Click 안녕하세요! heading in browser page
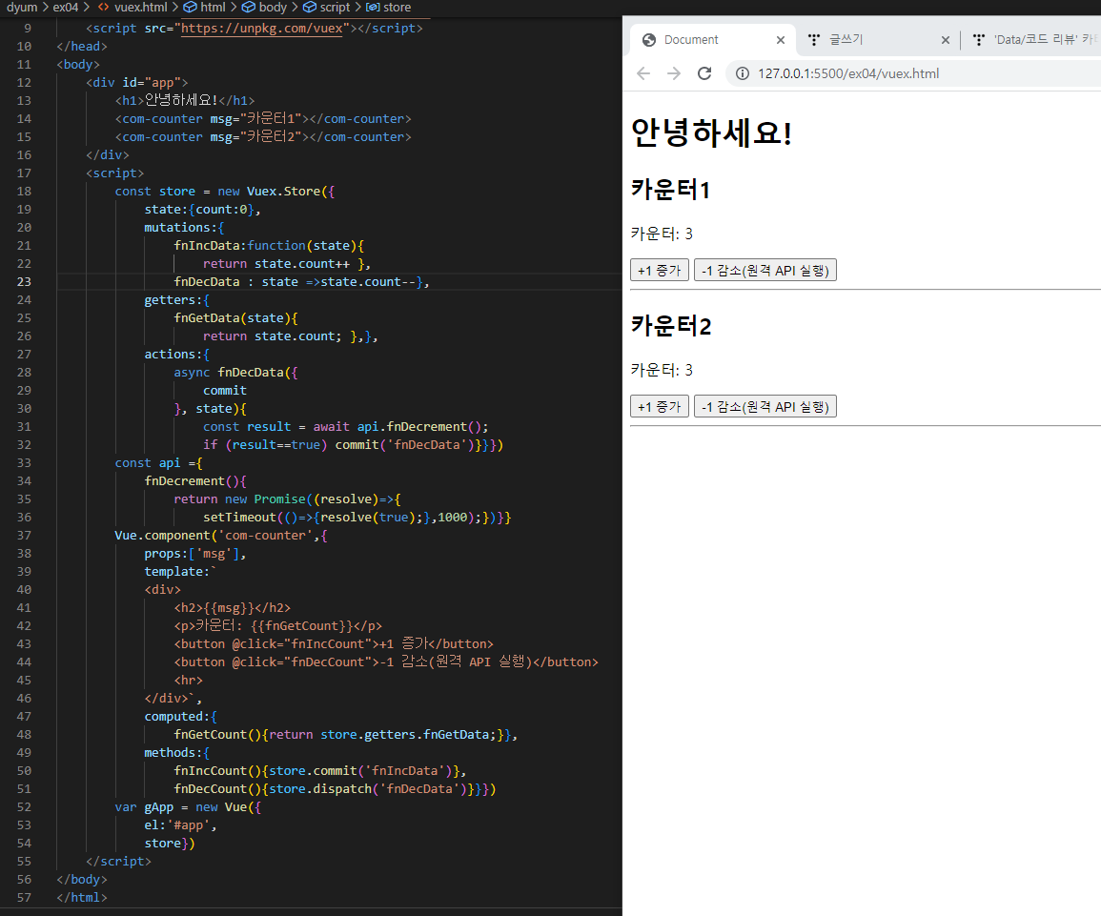Screen dimensions: 1101x916 [711, 132]
